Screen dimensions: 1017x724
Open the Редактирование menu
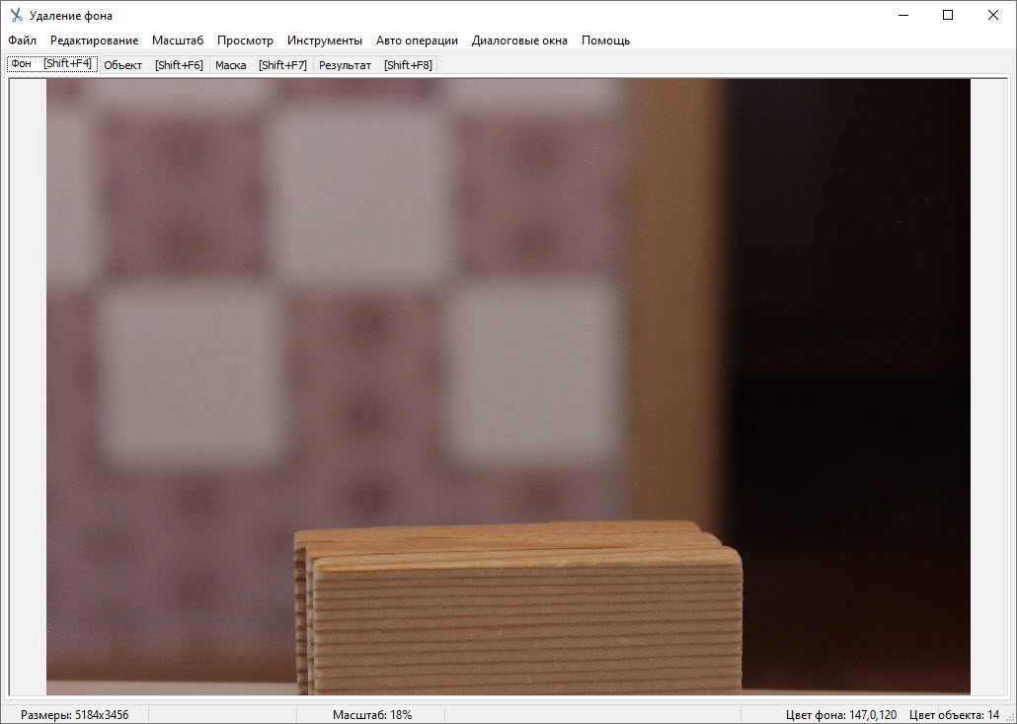pyautogui.click(x=94, y=40)
